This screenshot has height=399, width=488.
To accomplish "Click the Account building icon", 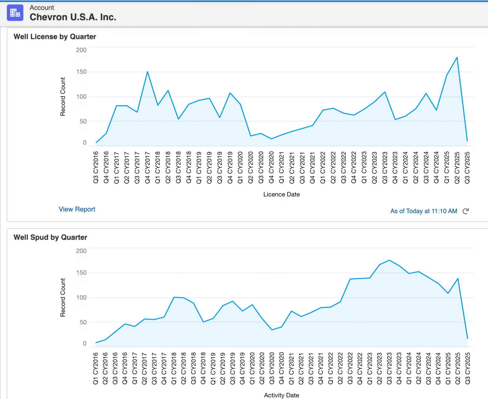I will (x=15, y=13).
